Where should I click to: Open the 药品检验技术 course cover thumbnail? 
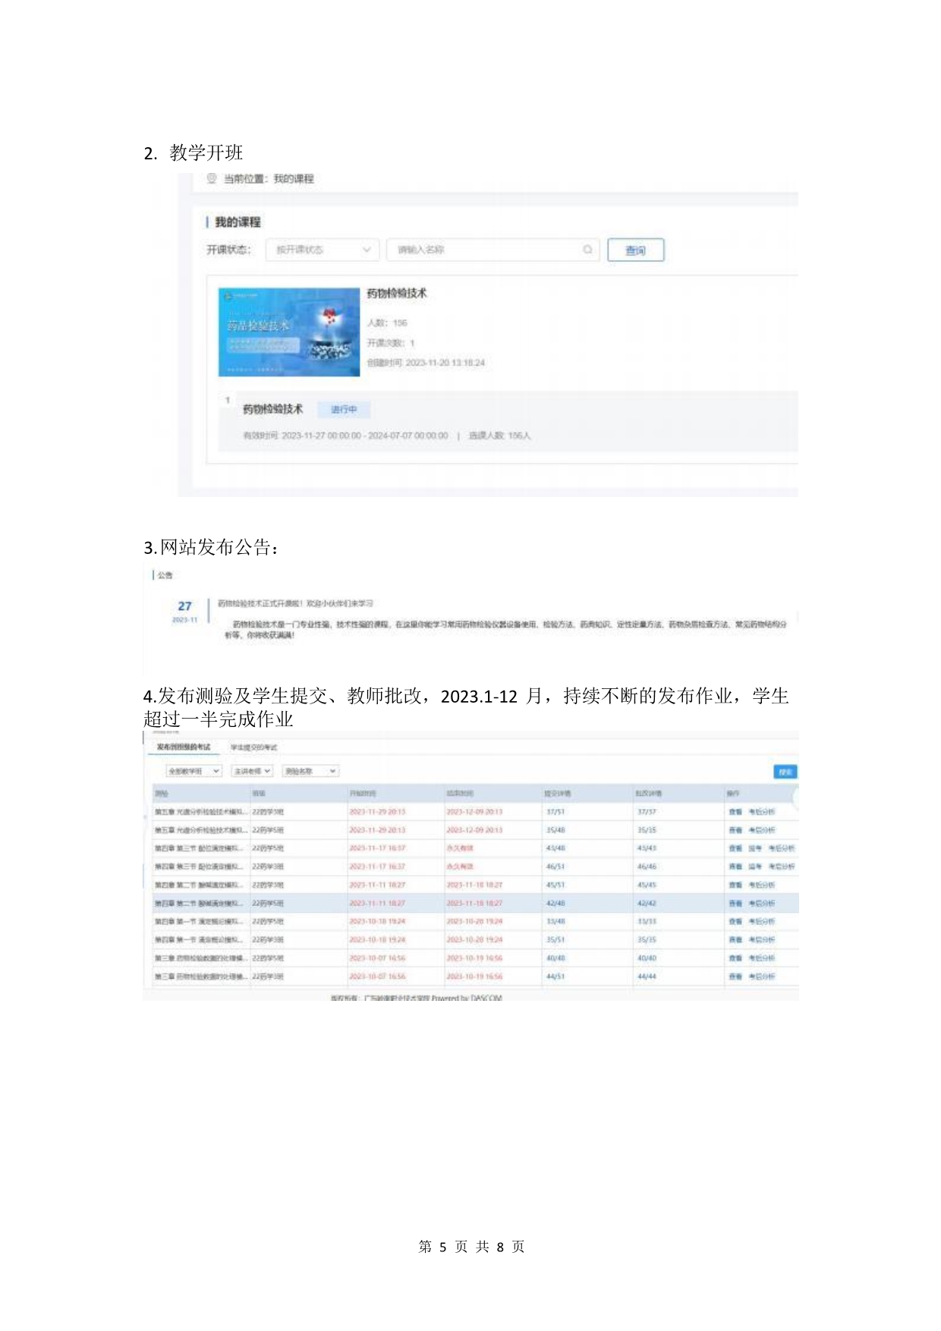[289, 332]
